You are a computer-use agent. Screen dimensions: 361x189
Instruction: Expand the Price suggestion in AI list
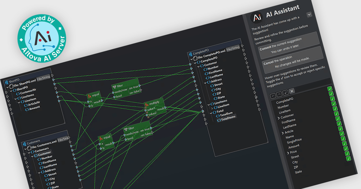288,153
